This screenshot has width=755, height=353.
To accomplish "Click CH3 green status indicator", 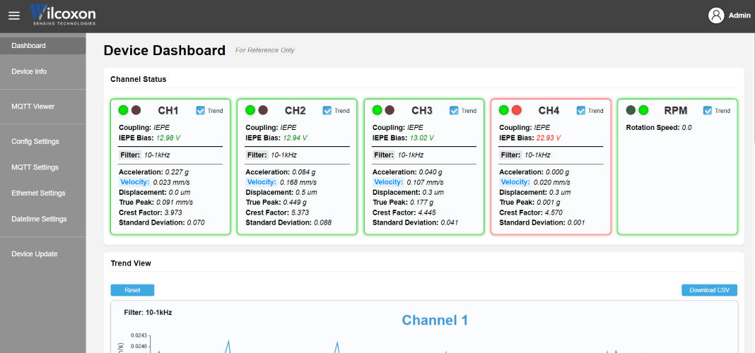I will point(377,110).
